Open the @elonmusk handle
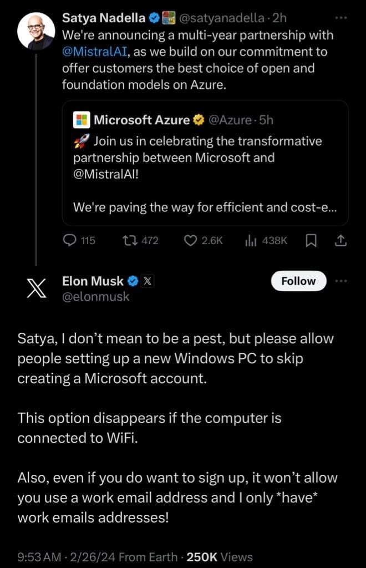This screenshot has height=568, width=366. pos(96,297)
